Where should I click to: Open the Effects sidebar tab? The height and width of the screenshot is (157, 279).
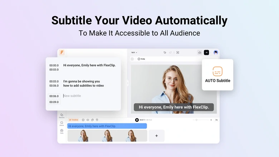click(x=62, y=124)
